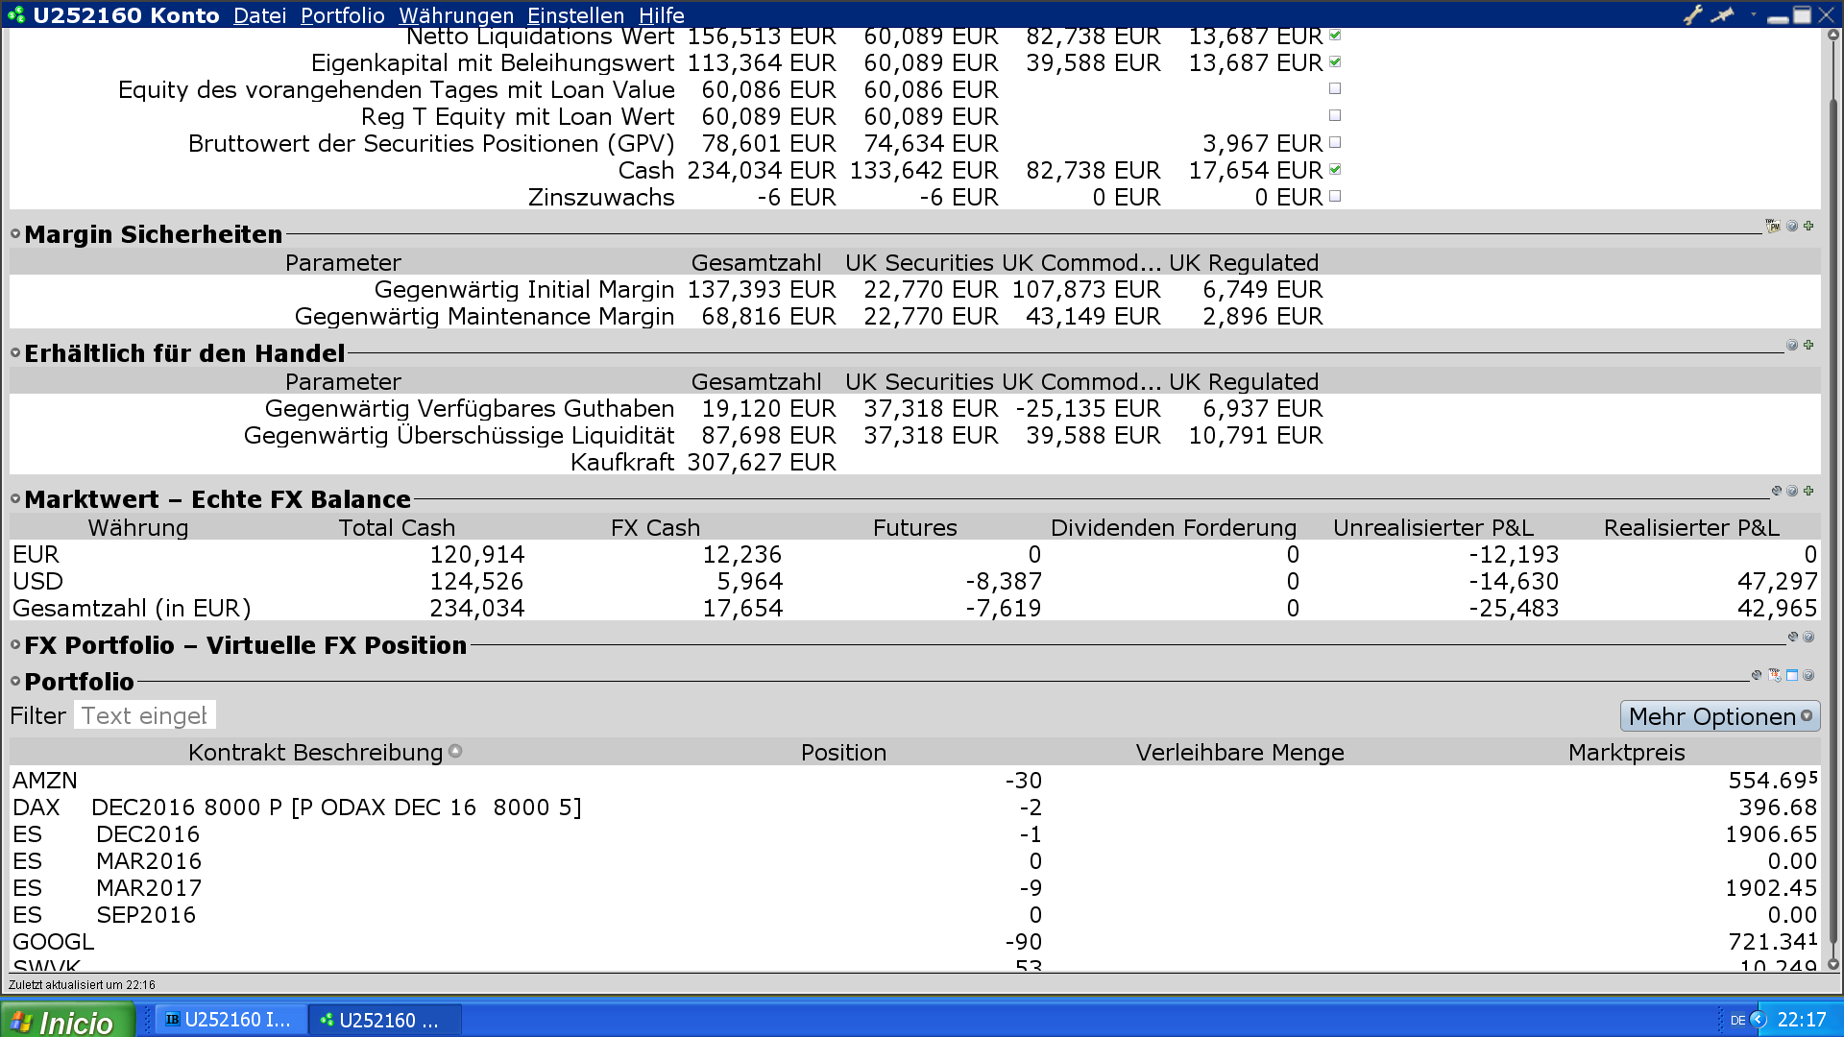Image resolution: width=1844 pixels, height=1037 pixels.
Task: Toggle checkbox for Netto Liquidations Wert row
Action: click(x=1335, y=36)
